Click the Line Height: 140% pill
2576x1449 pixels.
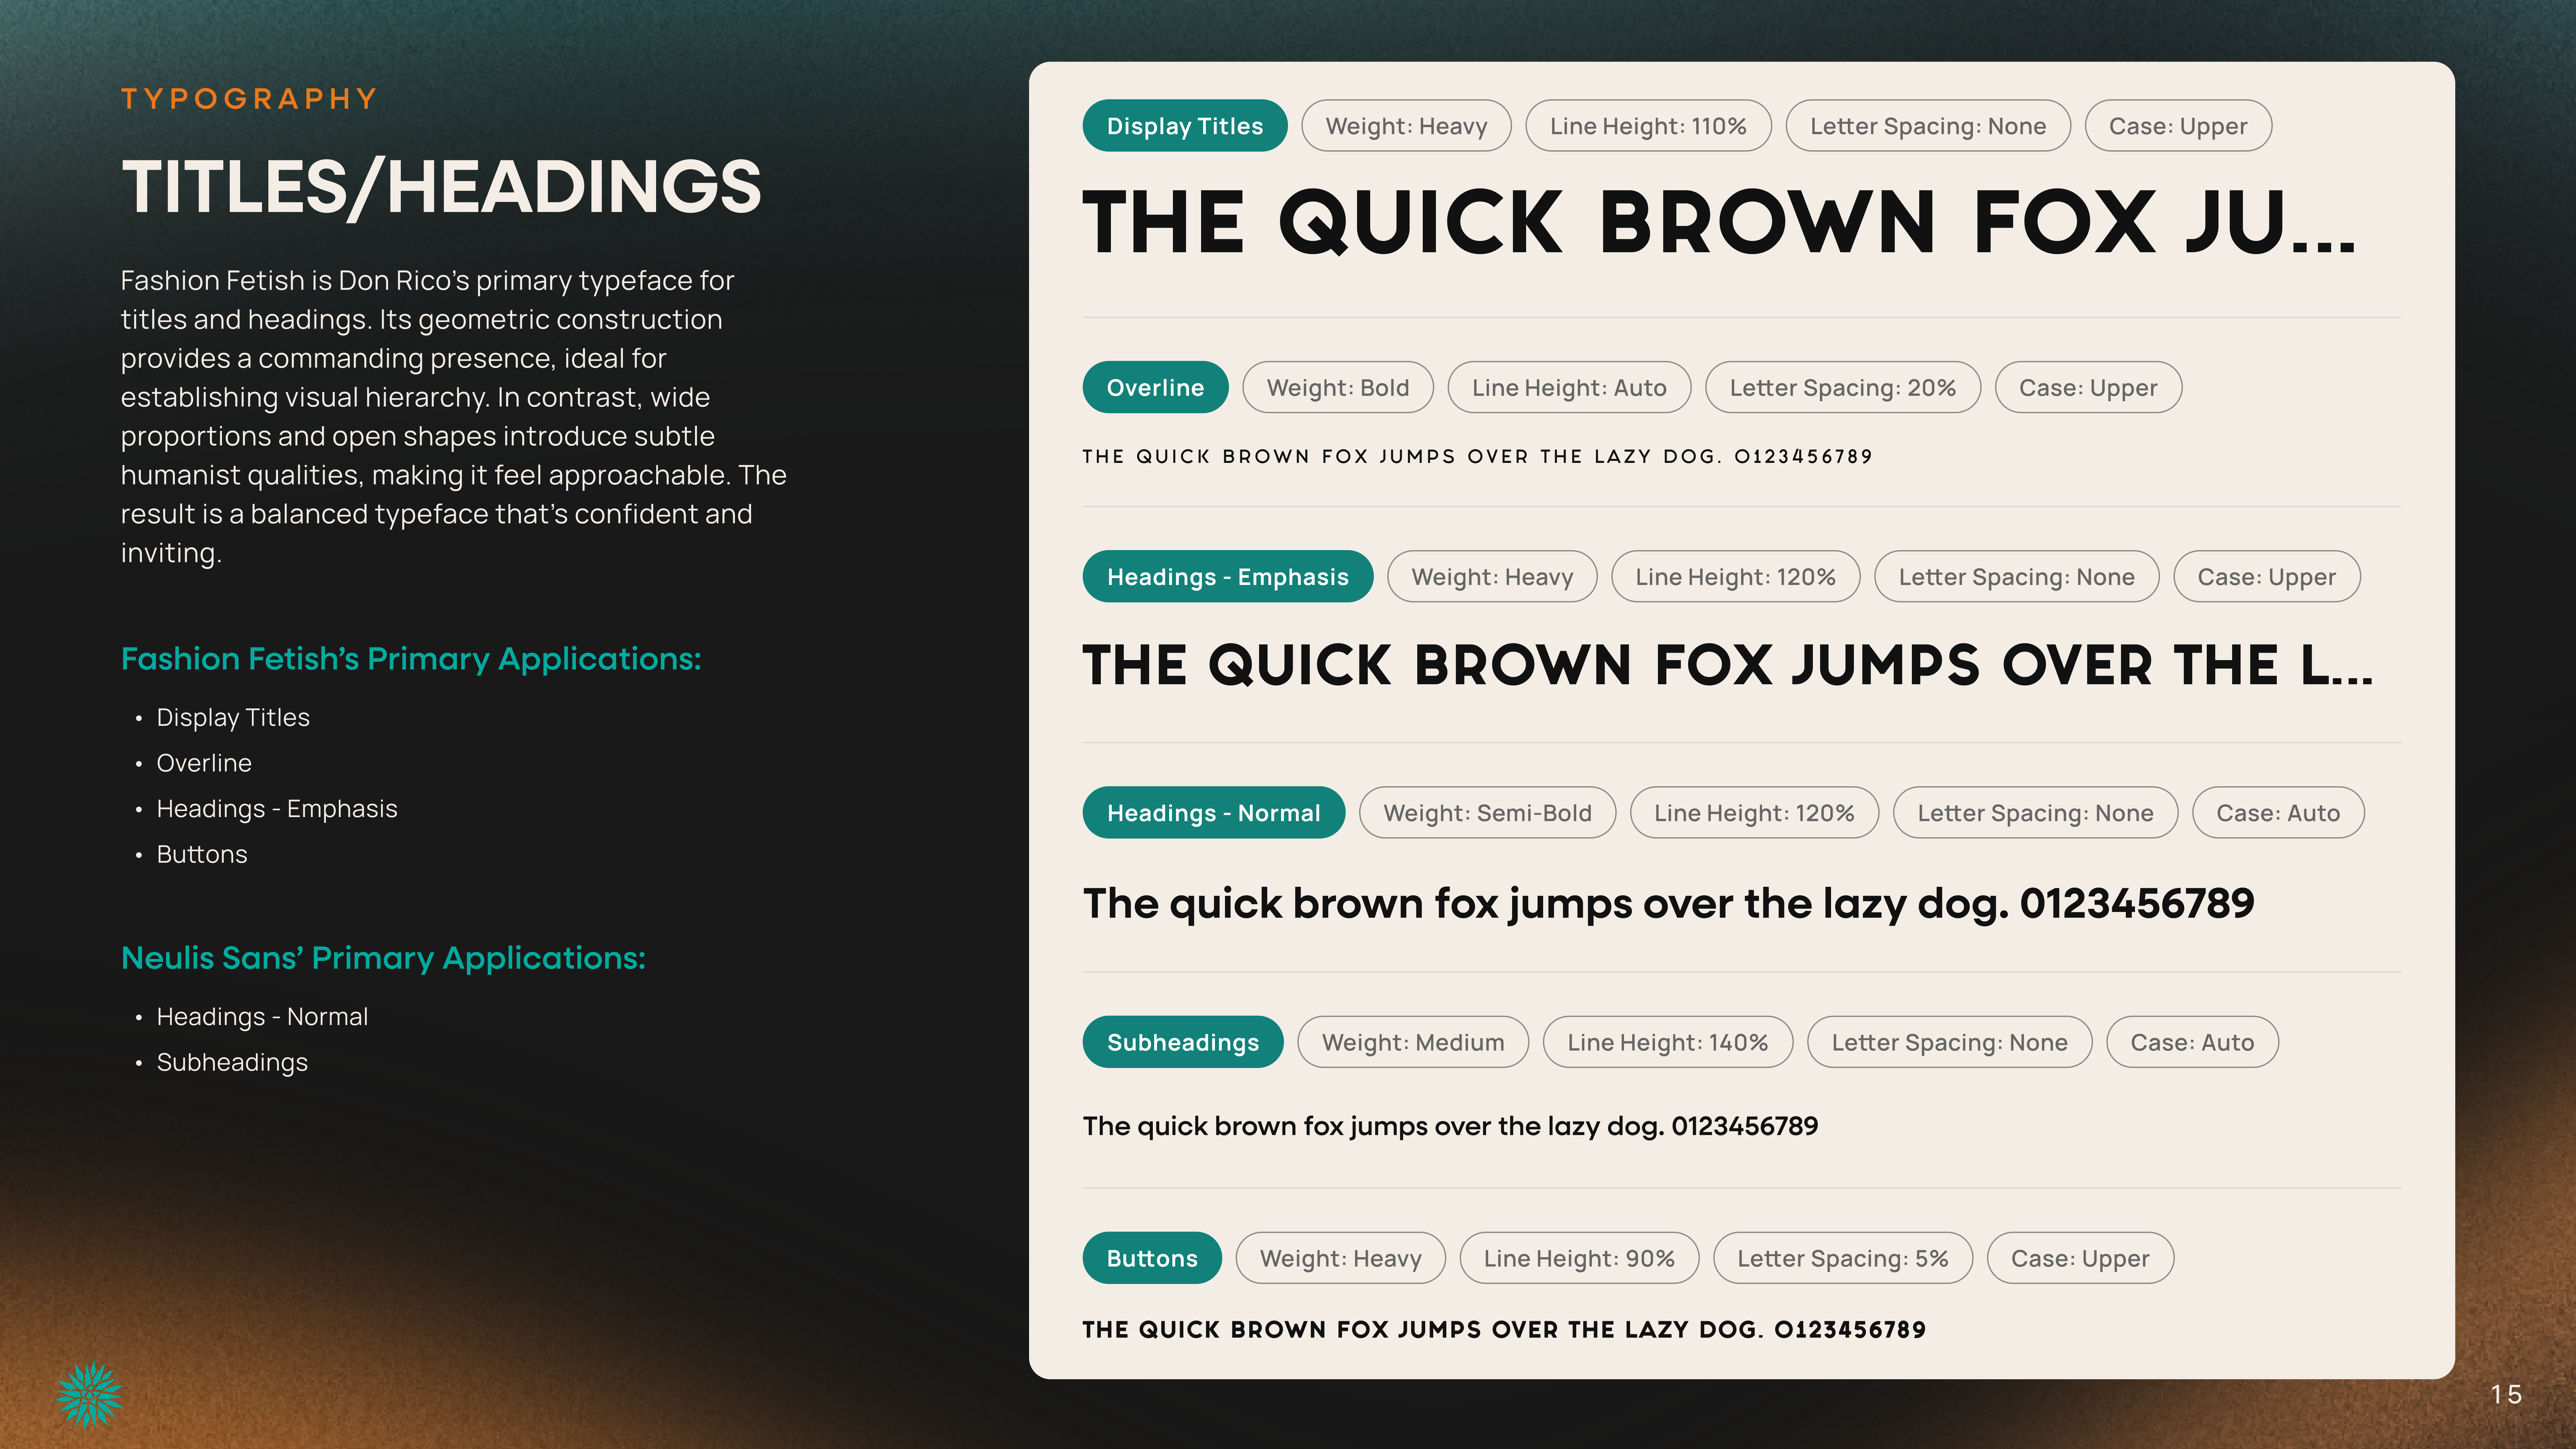tap(1667, 1042)
